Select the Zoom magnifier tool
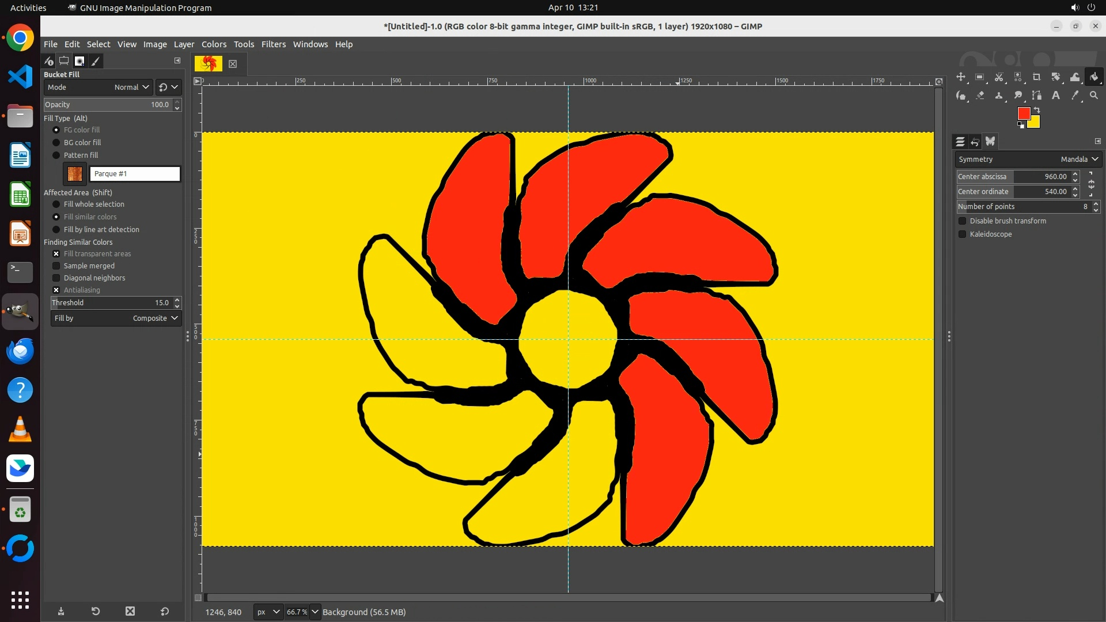The image size is (1106, 622). pyautogui.click(x=1094, y=96)
